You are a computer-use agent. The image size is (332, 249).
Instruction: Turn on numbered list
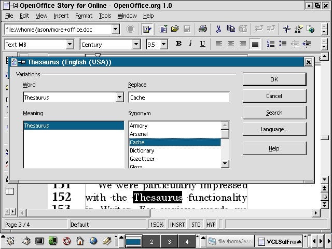coord(271,44)
